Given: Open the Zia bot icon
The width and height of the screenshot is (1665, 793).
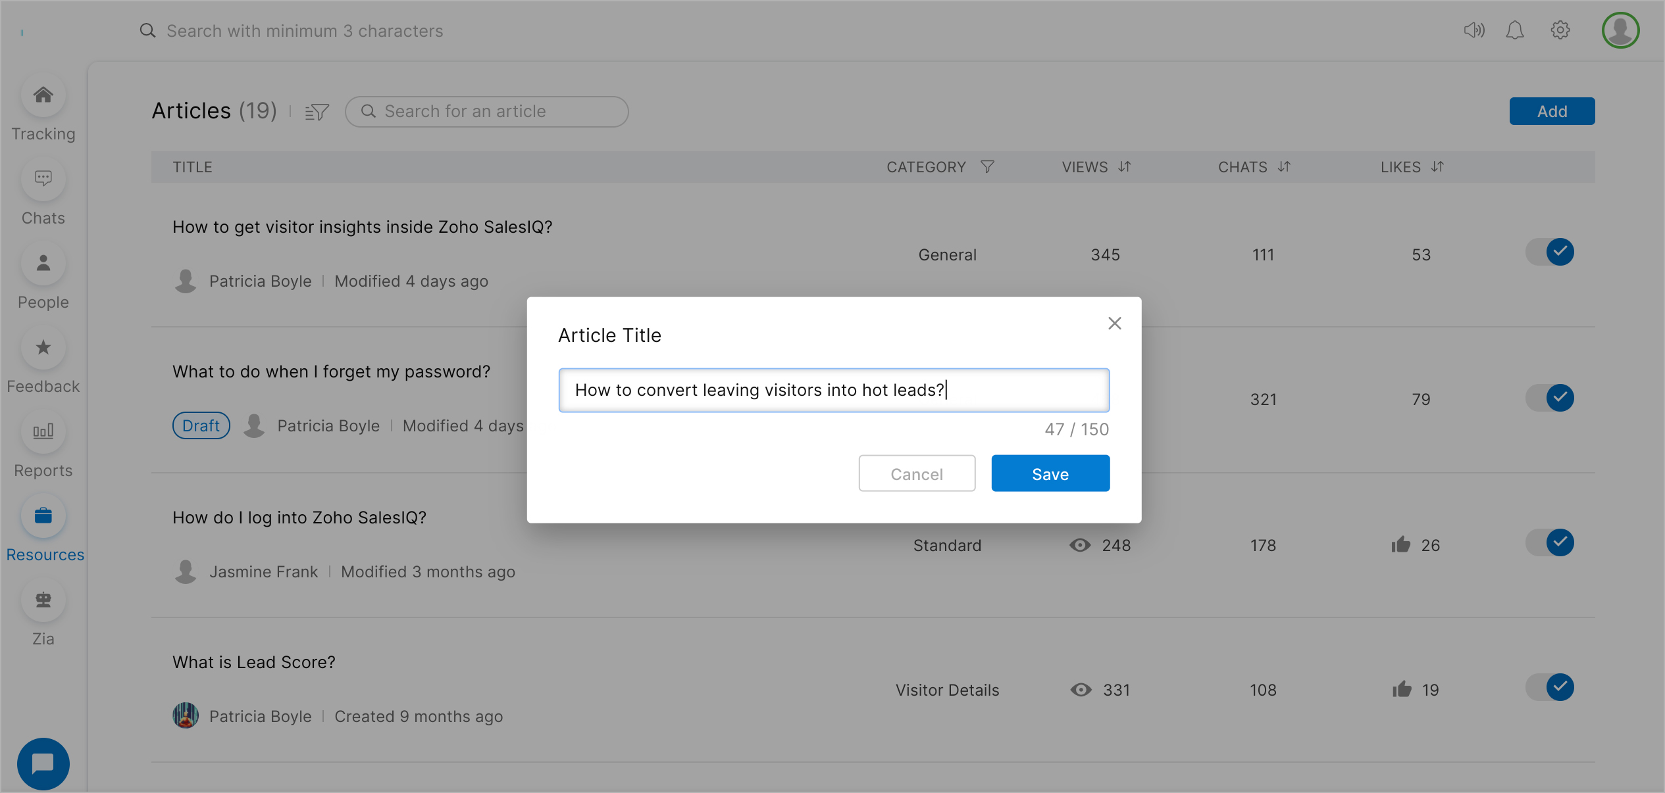Looking at the screenshot, I should coord(43,600).
